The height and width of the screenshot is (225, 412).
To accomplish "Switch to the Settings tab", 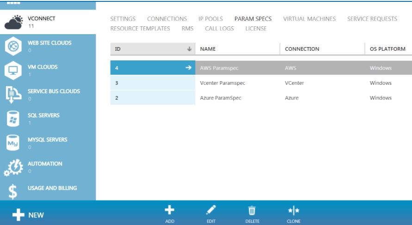I will click(123, 19).
